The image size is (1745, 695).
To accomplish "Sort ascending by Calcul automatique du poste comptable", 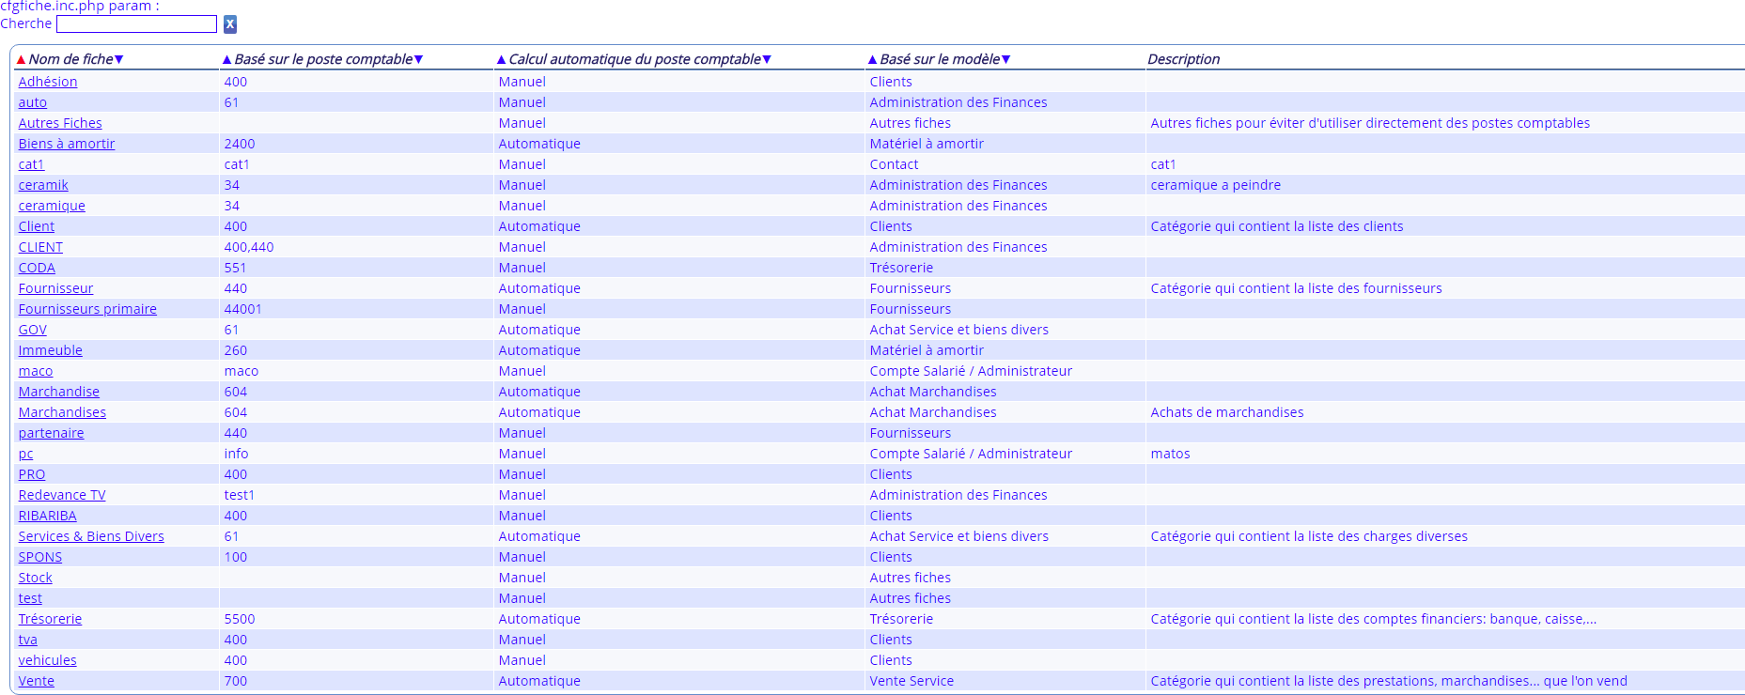I will click(x=501, y=59).
